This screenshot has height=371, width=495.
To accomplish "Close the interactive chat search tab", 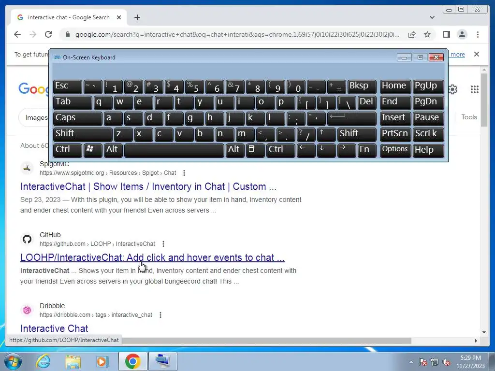I will 119,17.
